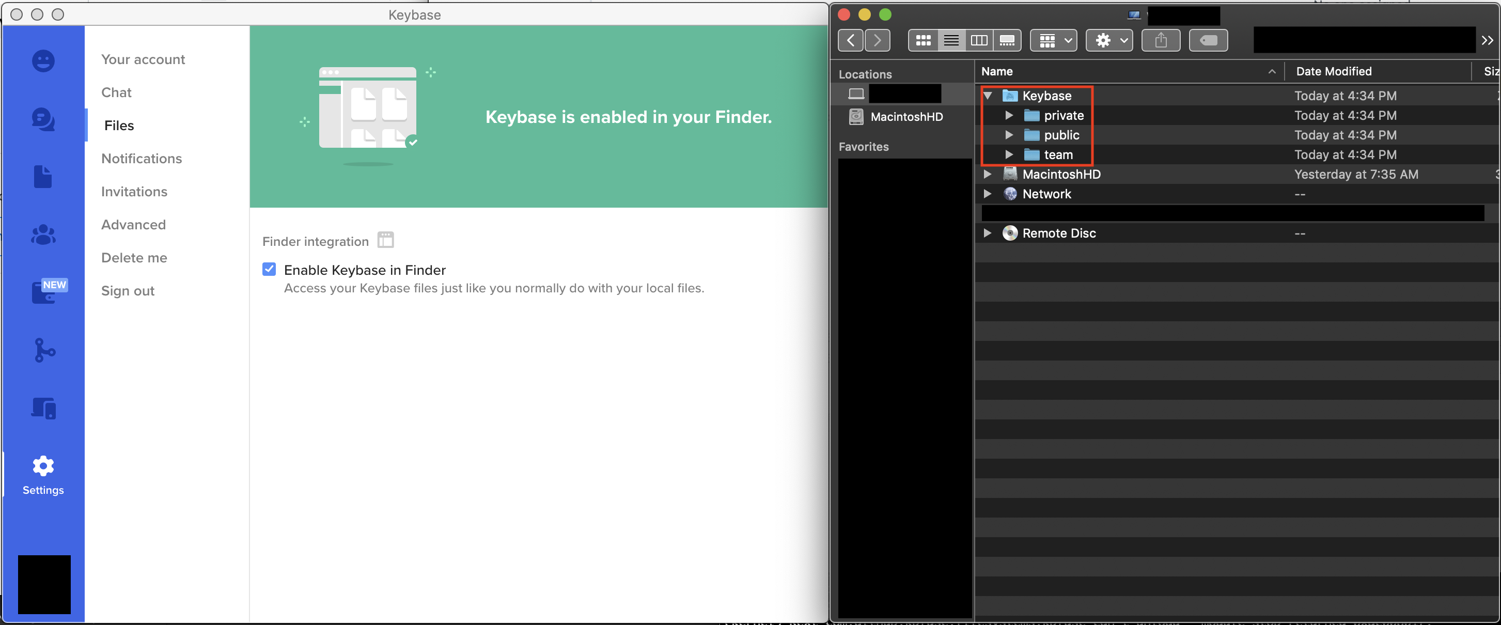Click the Finder edit tags button

tap(1209, 40)
